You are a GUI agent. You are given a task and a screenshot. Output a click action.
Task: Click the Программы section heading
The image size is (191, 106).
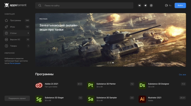(44, 74)
